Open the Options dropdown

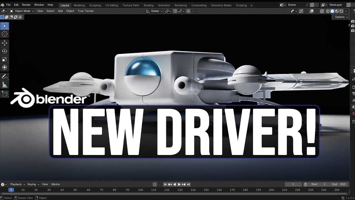click(341, 17)
